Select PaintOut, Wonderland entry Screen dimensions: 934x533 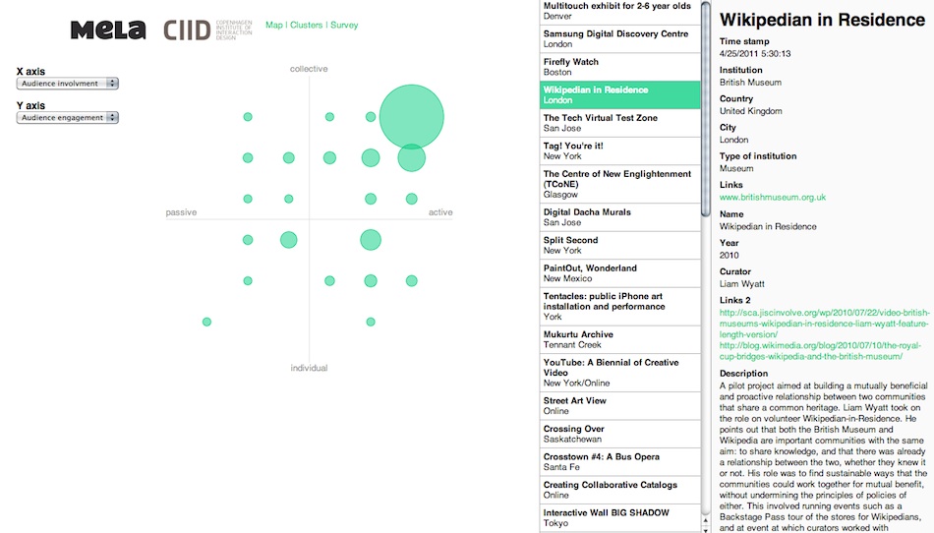620,272
